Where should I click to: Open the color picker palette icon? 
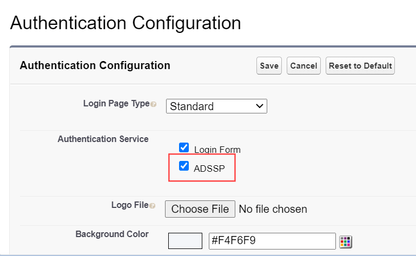(x=345, y=241)
